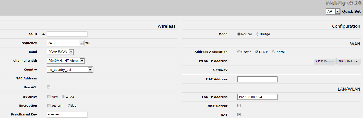Viewport: 363px width, 118px height.
Task: Uncheck the NAT checkbox
Action: pos(239,115)
